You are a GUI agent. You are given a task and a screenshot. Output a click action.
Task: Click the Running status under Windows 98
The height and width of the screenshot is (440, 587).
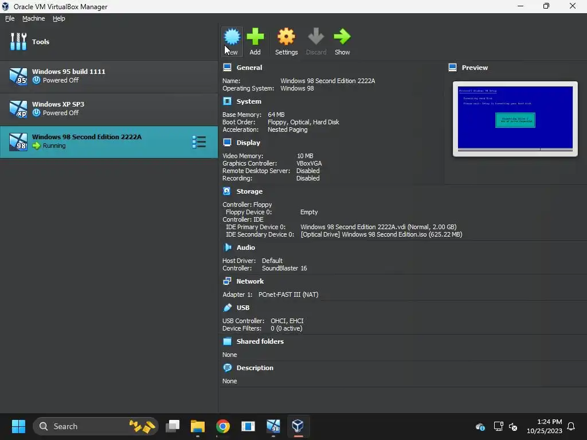tap(54, 146)
